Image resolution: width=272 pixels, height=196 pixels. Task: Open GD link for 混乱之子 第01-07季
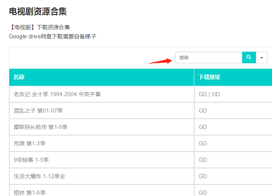(x=202, y=110)
